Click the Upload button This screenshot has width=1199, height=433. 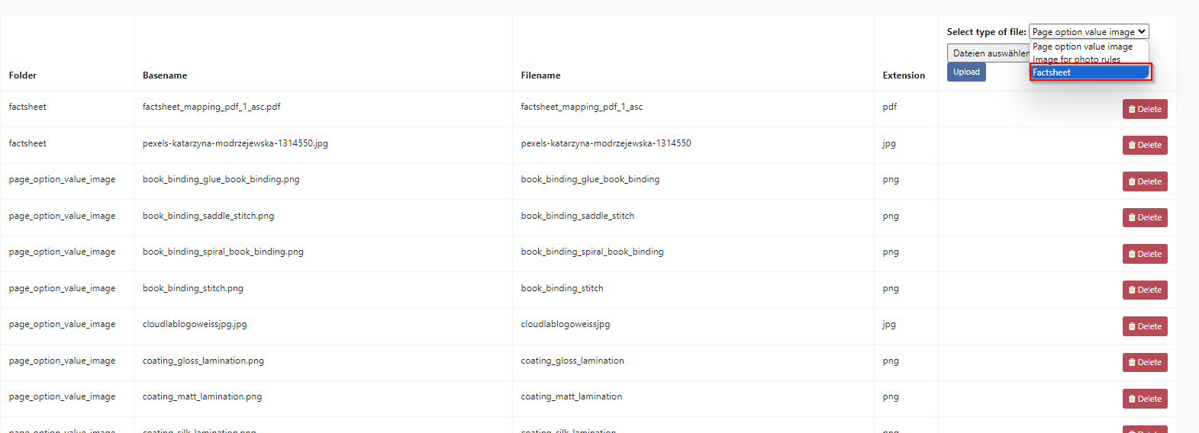coord(966,72)
